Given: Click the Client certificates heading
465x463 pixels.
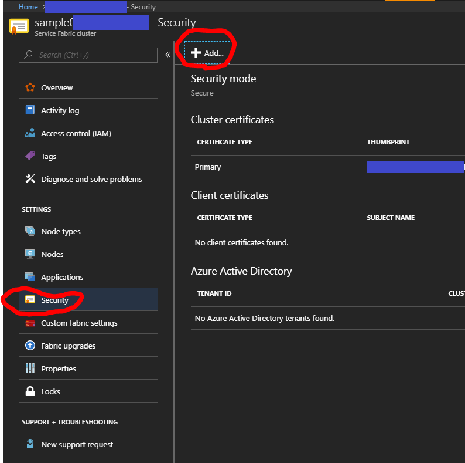Looking at the screenshot, I should [229, 195].
